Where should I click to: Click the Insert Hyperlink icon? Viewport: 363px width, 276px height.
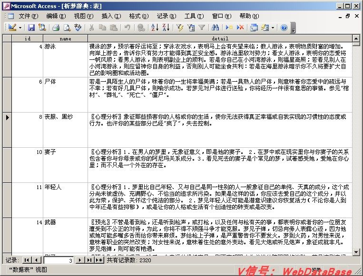pos(141,28)
